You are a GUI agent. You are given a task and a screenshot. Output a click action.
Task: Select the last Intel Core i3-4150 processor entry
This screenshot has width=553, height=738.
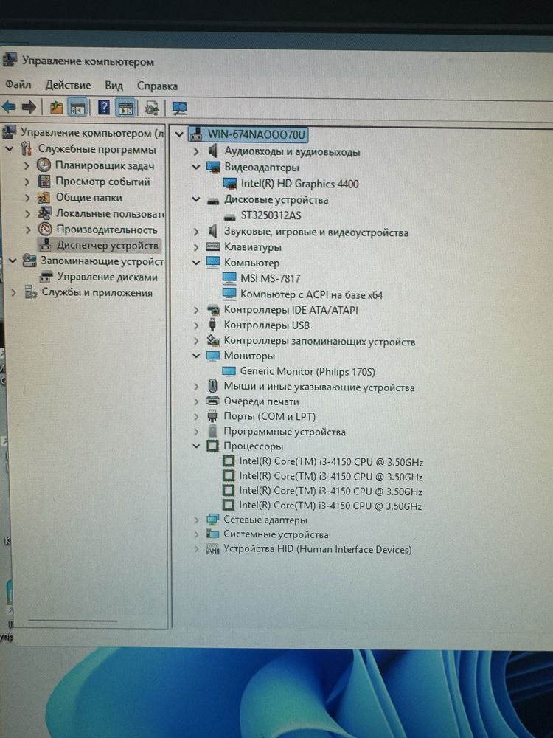click(330, 506)
